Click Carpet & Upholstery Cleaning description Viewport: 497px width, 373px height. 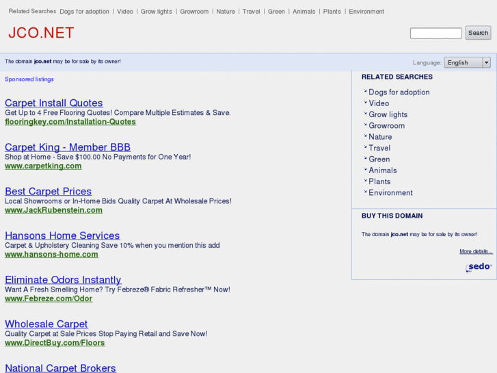tap(112, 246)
